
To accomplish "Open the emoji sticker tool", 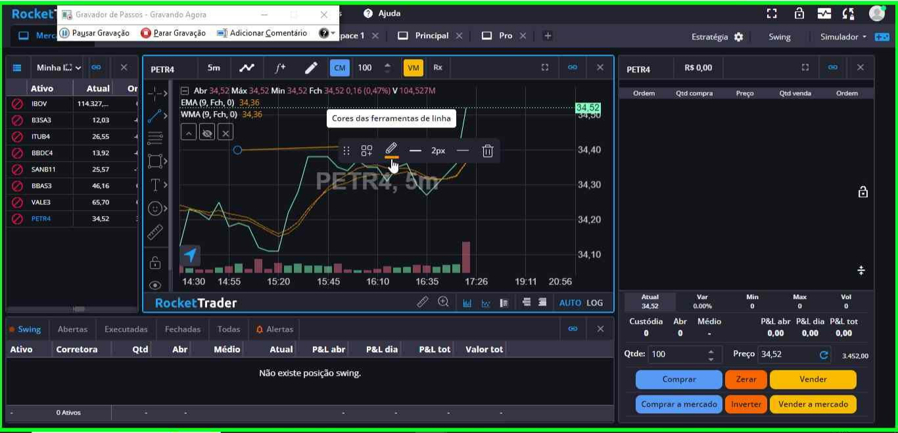I will point(155,208).
